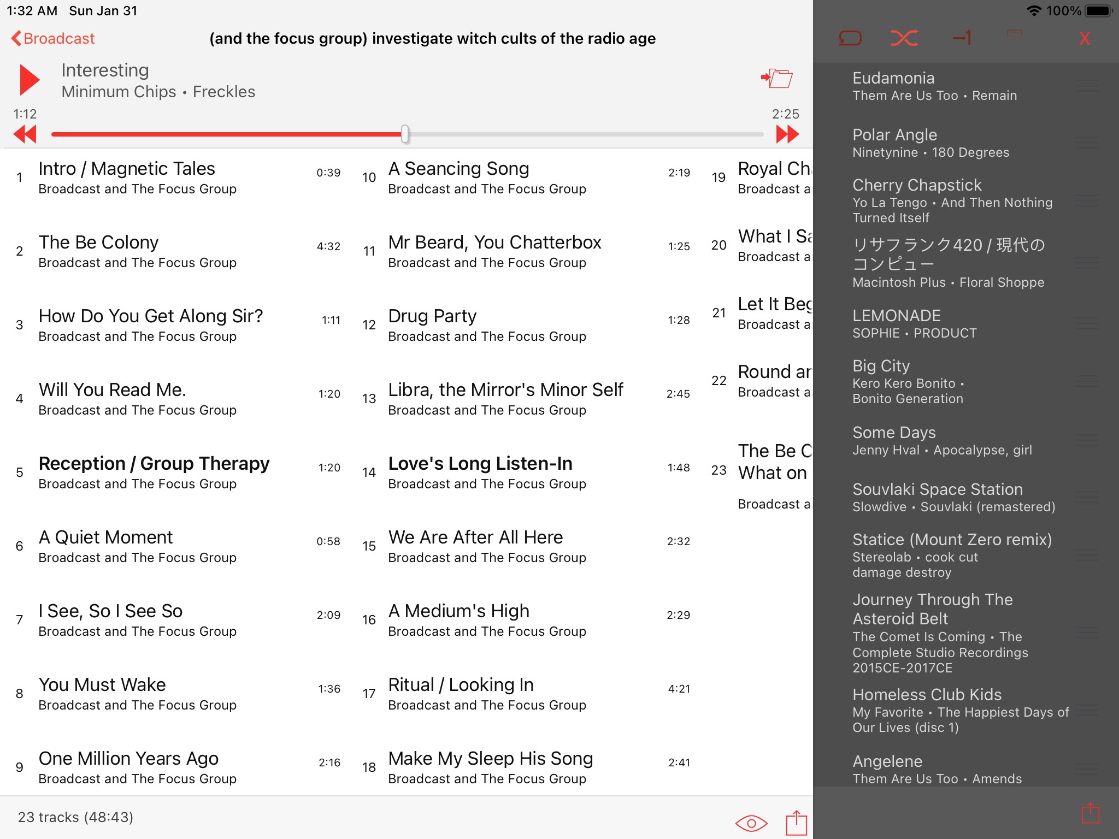Skip back with the rewind button
1119x839 pixels.
point(25,134)
